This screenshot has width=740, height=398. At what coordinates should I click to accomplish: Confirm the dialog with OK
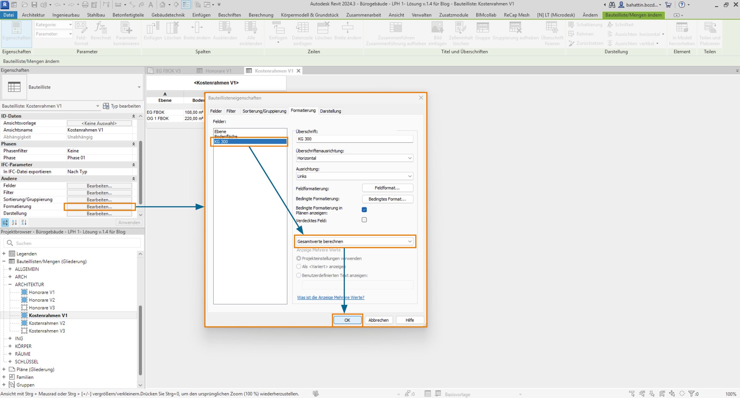click(x=347, y=320)
